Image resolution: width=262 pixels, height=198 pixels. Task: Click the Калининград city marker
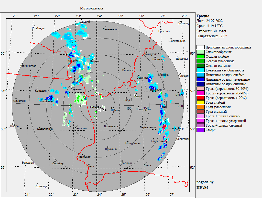23,64
